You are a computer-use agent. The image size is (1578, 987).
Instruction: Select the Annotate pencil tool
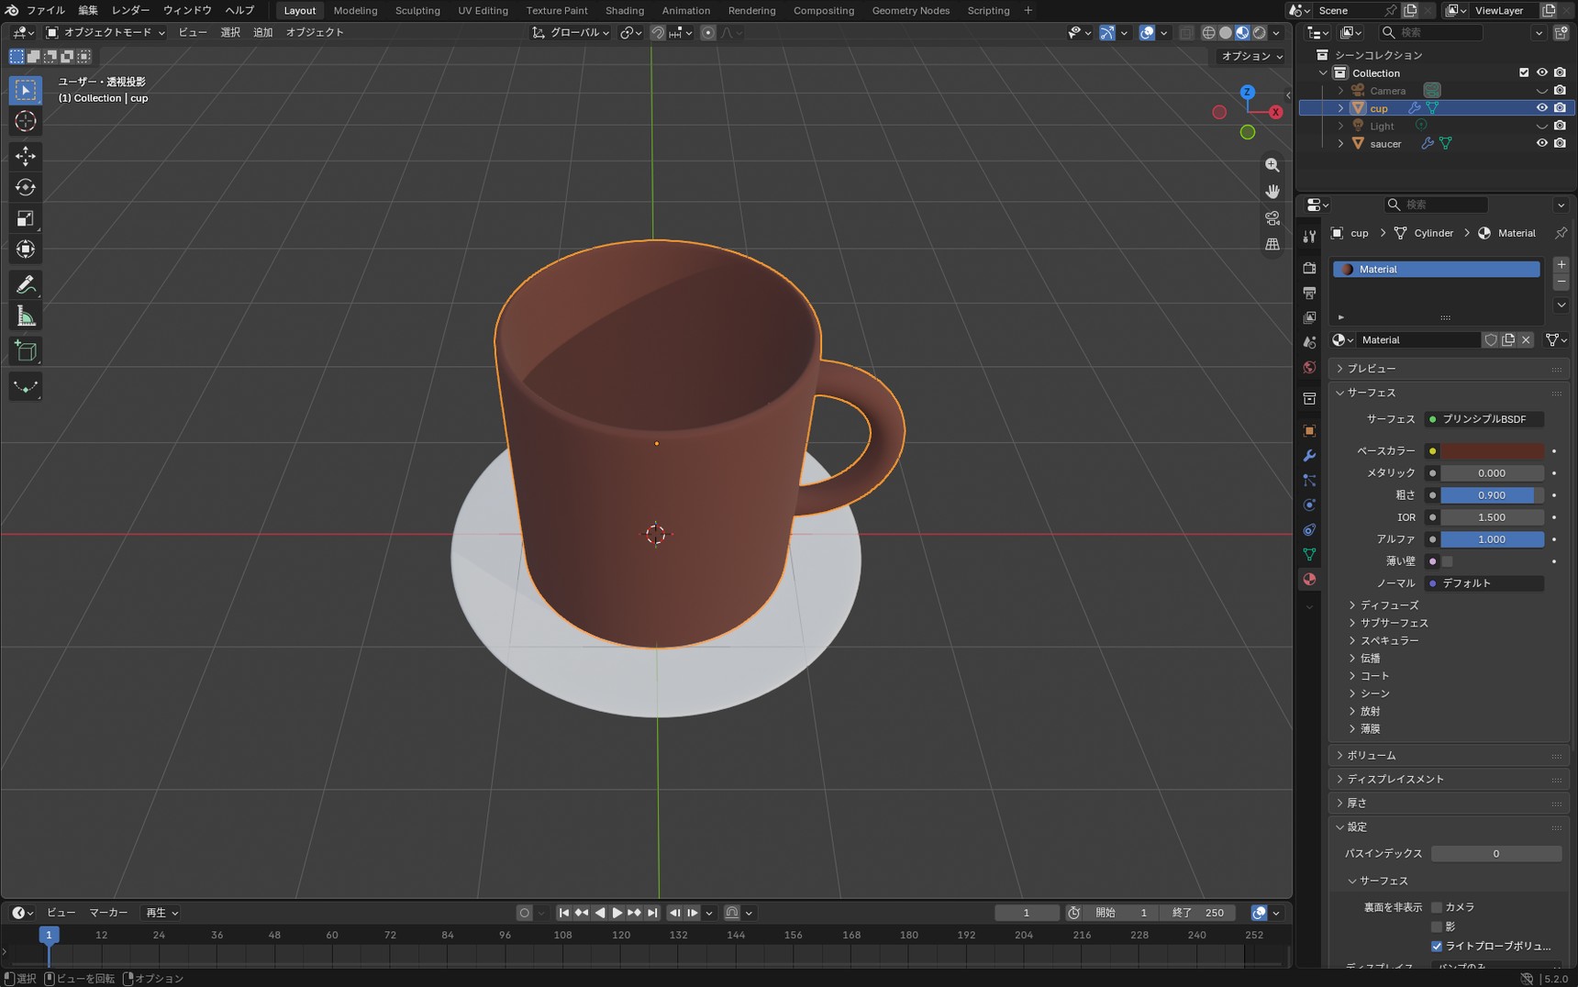coord(26,285)
